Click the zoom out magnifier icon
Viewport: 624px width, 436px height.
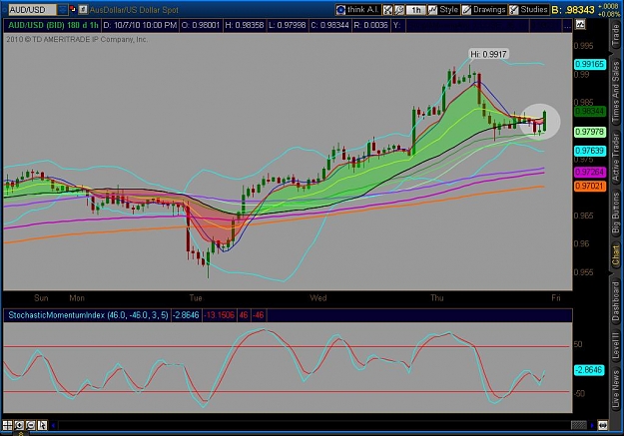click(31, 425)
